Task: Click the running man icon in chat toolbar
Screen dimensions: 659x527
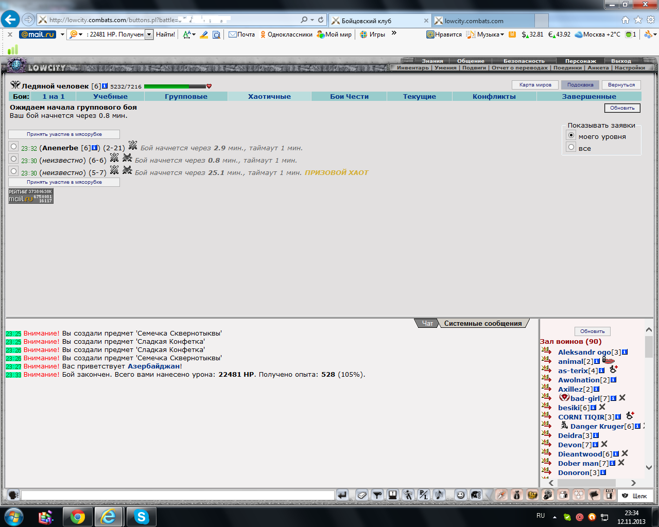Action: click(408, 495)
